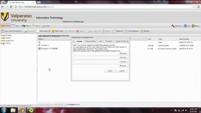Select the Shared folder in tree
Viewport: 201px width, 113px height.
[x=8, y=38]
